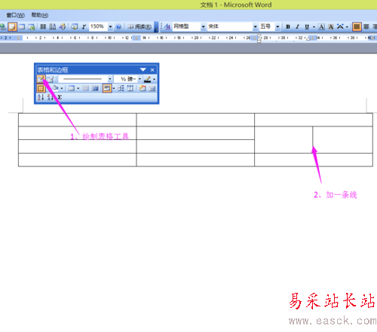Open the 窗口(W) menu
Image resolution: width=377 pixels, height=332 pixels.
point(15,15)
